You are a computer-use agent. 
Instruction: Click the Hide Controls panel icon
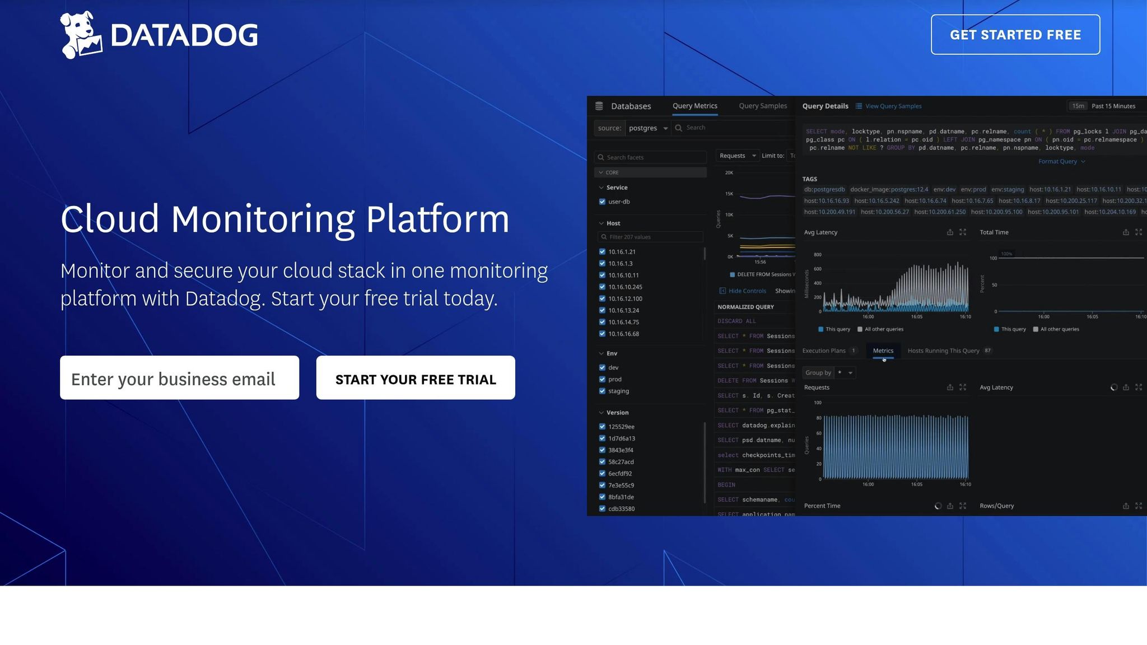click(x=722, y=291)
